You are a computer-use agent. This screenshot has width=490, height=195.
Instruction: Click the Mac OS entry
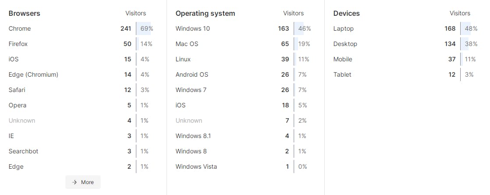pyautogui.click(x=187, y=44)
